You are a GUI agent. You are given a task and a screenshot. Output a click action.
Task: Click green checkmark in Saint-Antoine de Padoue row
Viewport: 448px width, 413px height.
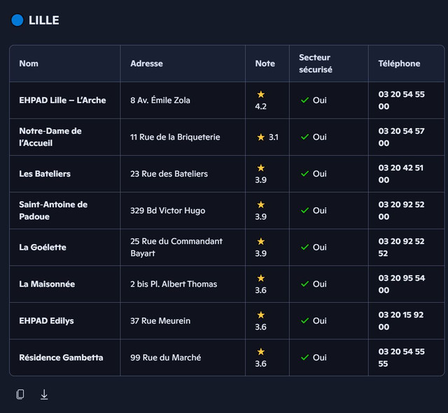pyautogui.click(x=305, y=210)
